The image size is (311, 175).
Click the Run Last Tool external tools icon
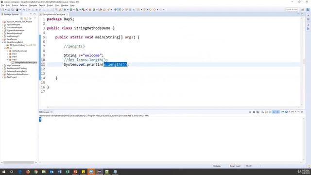coord(83,10)
